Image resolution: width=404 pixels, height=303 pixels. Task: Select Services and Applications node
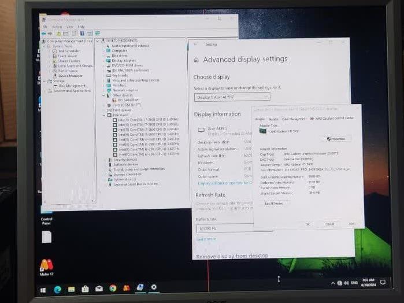pos(72,91)
